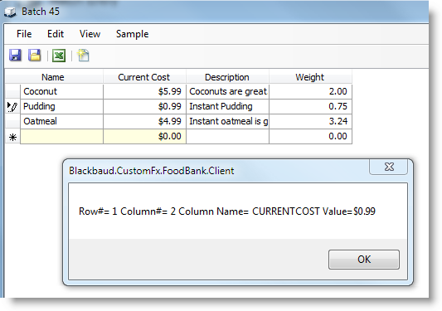The width and height of the screenshot is (442, 311).
Task: Select the Pudding row edit pencil indicator
Action: coord(12,107)
